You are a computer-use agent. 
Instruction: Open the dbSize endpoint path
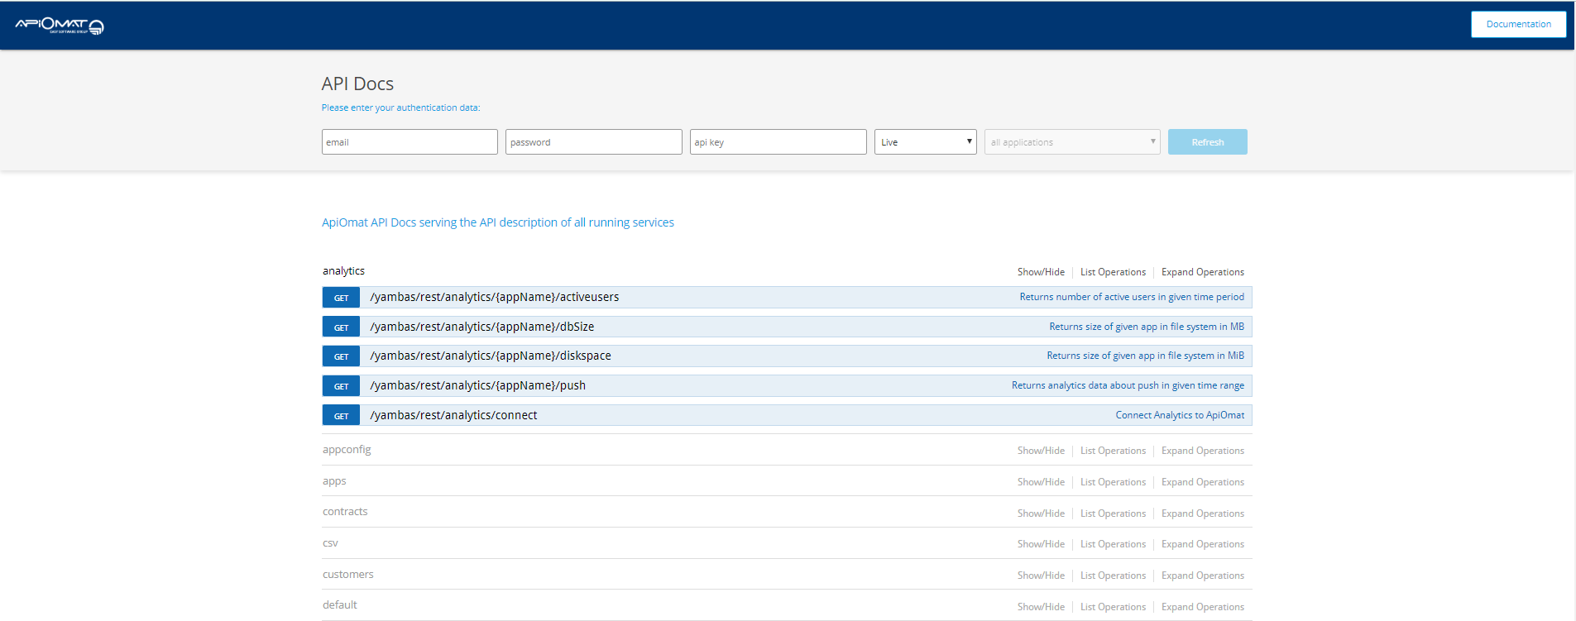pyautogui.click(x=482, y=327)
